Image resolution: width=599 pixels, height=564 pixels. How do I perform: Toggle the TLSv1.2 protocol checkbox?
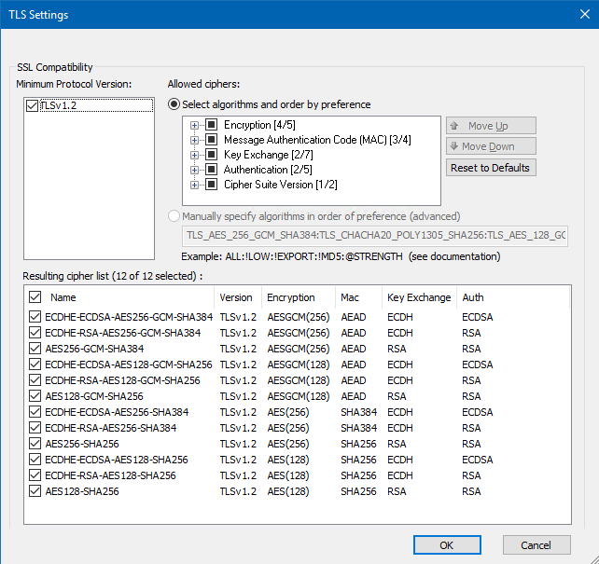[33, 106]
